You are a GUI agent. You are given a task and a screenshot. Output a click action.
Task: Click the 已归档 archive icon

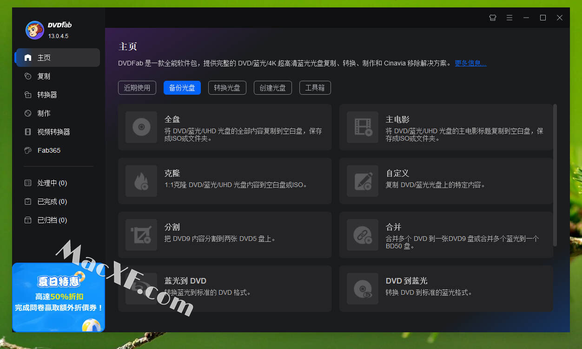pyautogui.click(x=28, y=220)
